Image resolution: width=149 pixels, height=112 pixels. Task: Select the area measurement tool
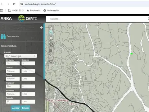(51, 49)
